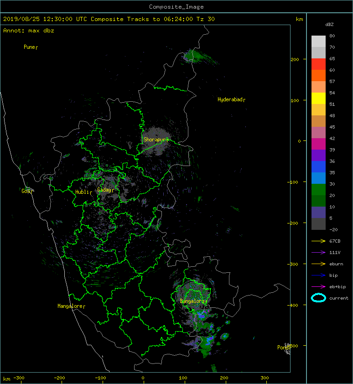Click the purple 111V arrow legend icon

tap(318, 253)
